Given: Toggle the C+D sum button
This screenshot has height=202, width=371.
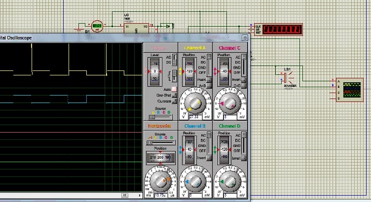Looking at the screenshot, I should coord(244,86).
